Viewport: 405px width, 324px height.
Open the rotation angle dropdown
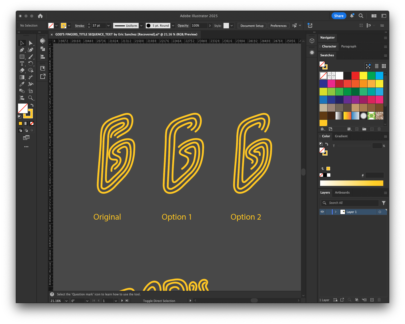pos(87,301)
